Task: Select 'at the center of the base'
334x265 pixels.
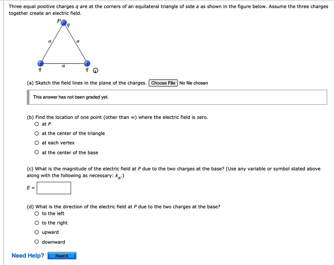Action: pyautogui.click(x=37, y=152)
